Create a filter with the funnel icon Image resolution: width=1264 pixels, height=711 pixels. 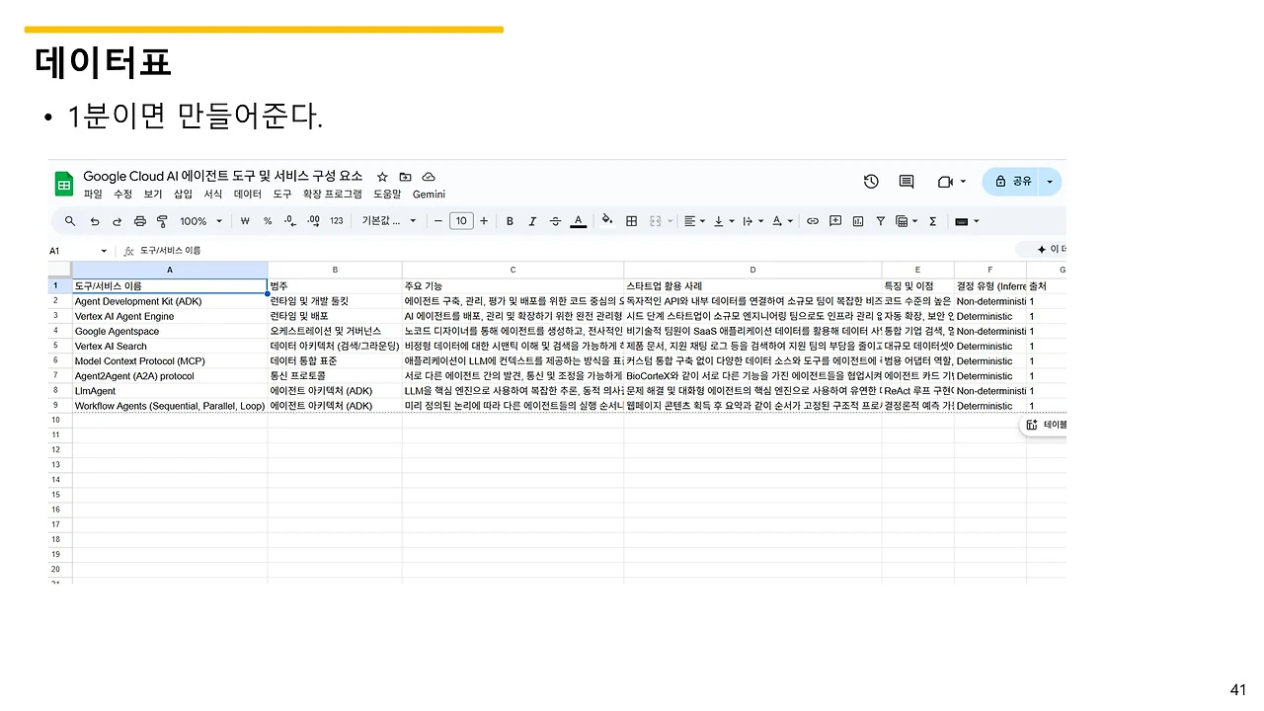(881, 221)
